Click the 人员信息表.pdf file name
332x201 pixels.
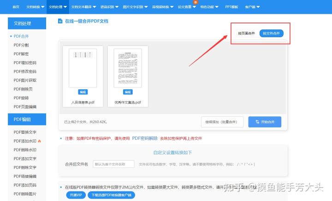coord(83,103)
